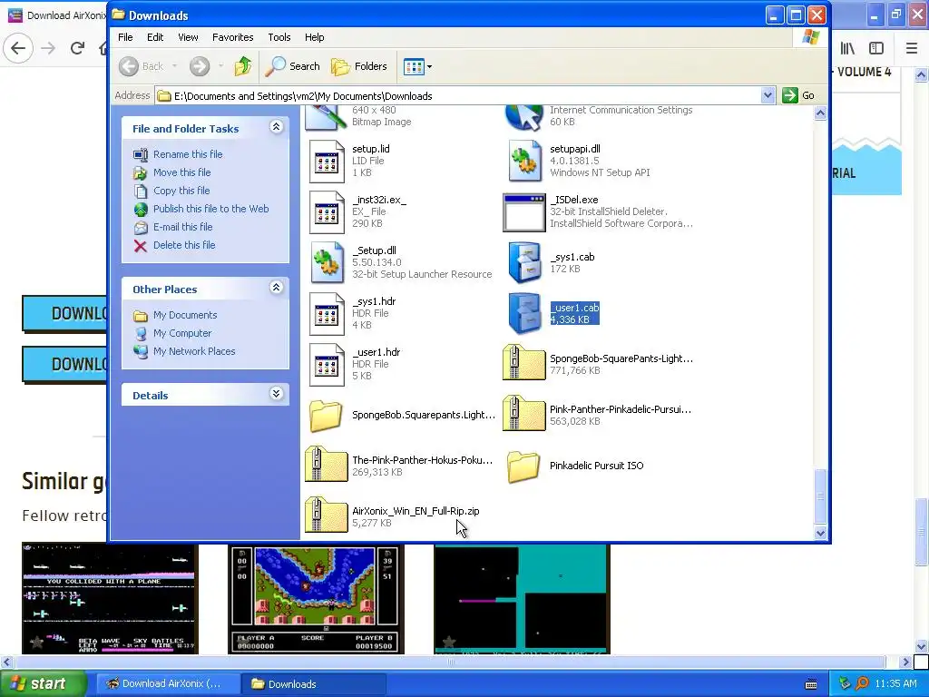Click the Go button
Screen dimensions: 929x697
(799, 95)
